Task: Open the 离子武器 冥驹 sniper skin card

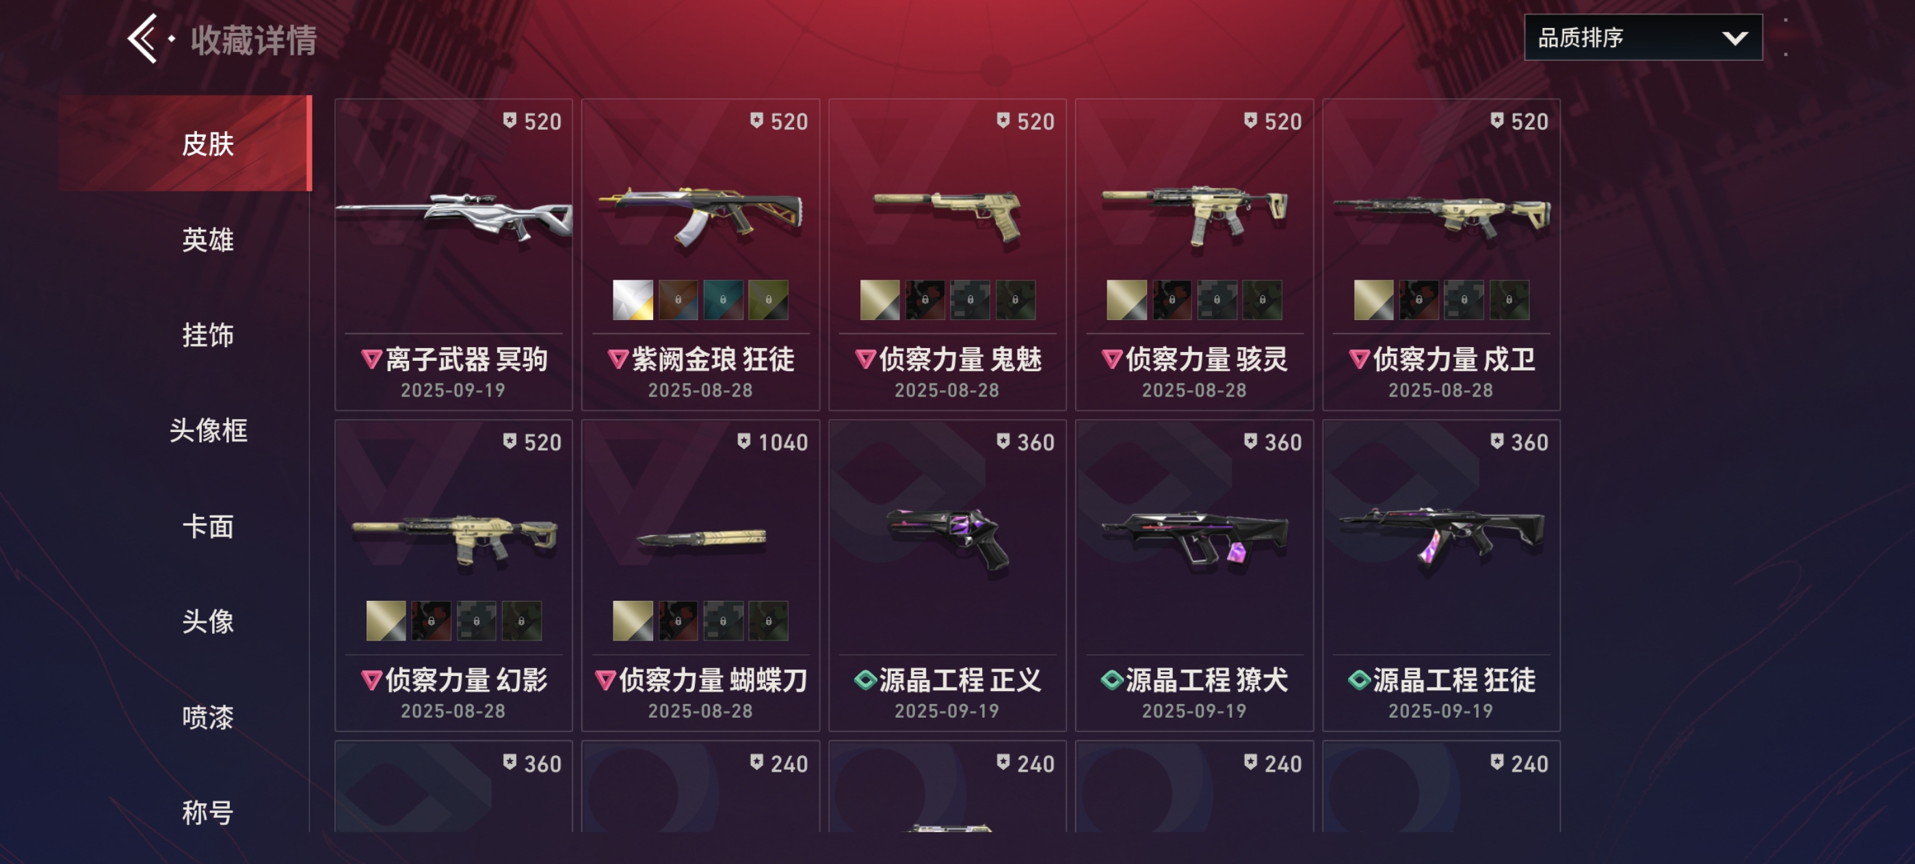Action: 453,254
